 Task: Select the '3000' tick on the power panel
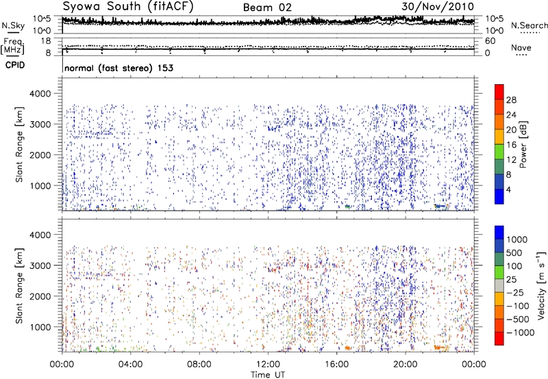pos(40,125)
